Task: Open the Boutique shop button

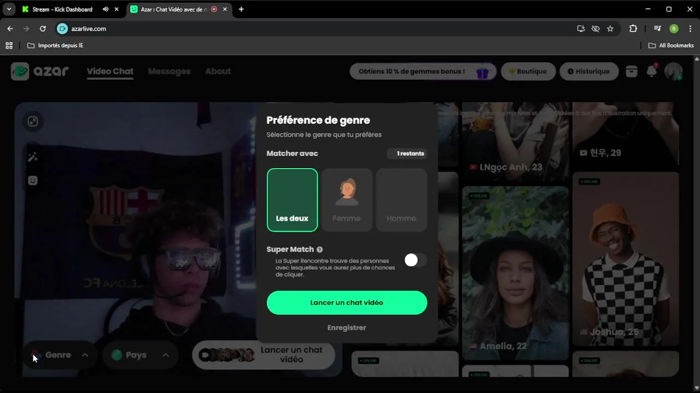Action: [528, 72]
